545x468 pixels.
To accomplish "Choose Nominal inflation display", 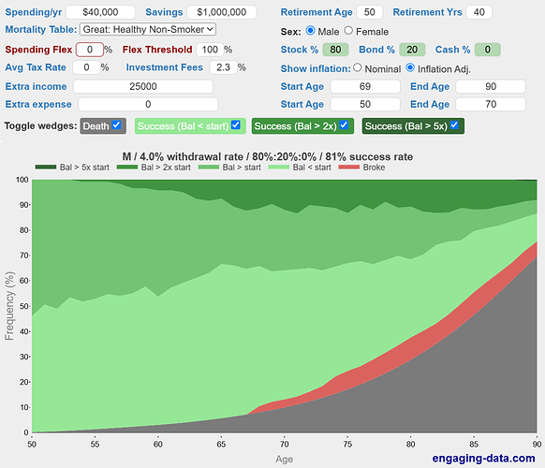I will point(358,67).
